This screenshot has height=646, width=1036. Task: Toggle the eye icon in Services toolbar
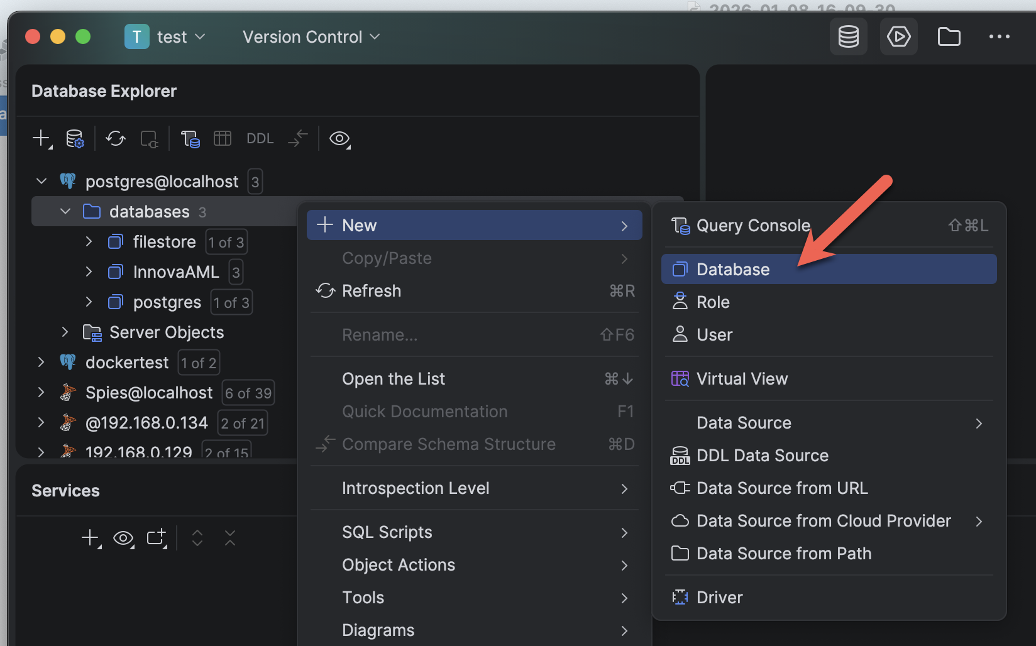click(x=123, y=538)
